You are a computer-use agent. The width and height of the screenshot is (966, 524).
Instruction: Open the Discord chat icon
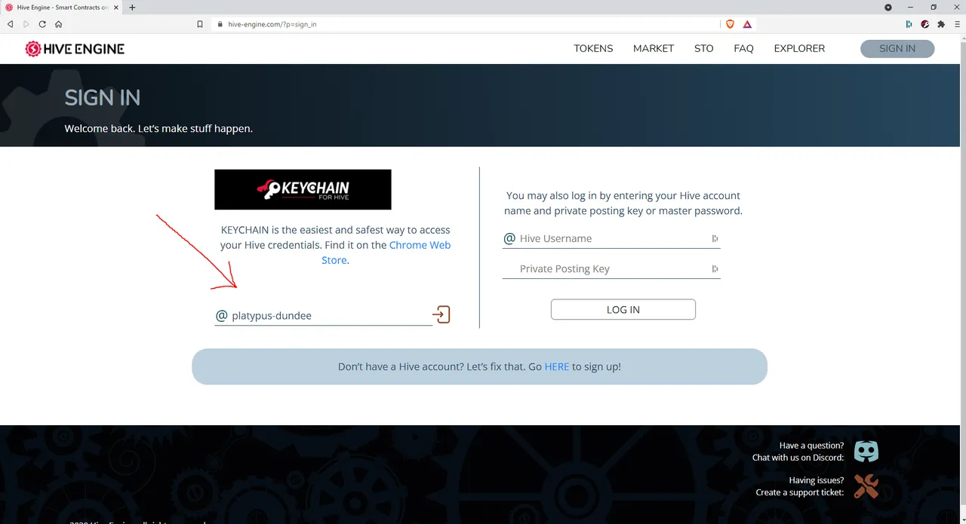click(866, 452)
